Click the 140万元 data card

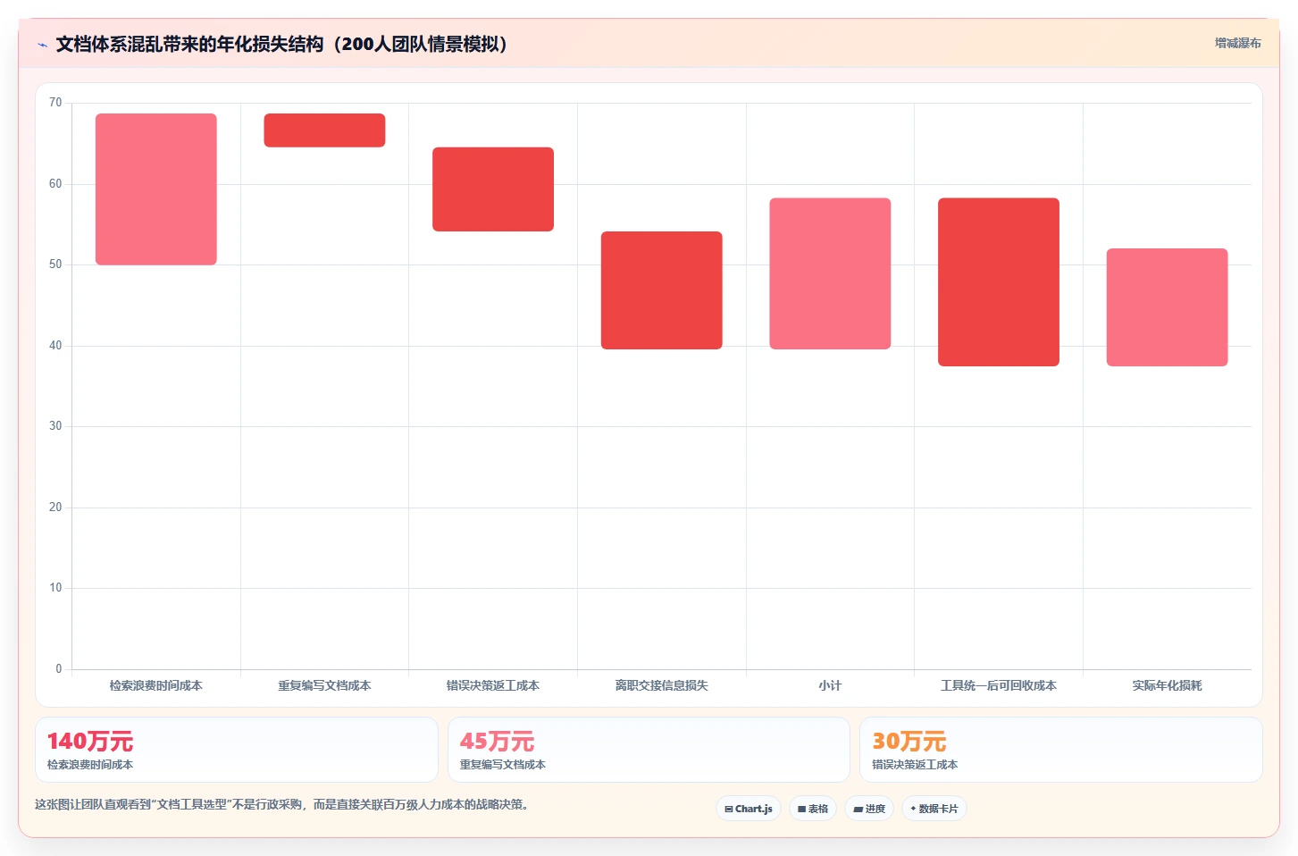(x=237, y=750)
